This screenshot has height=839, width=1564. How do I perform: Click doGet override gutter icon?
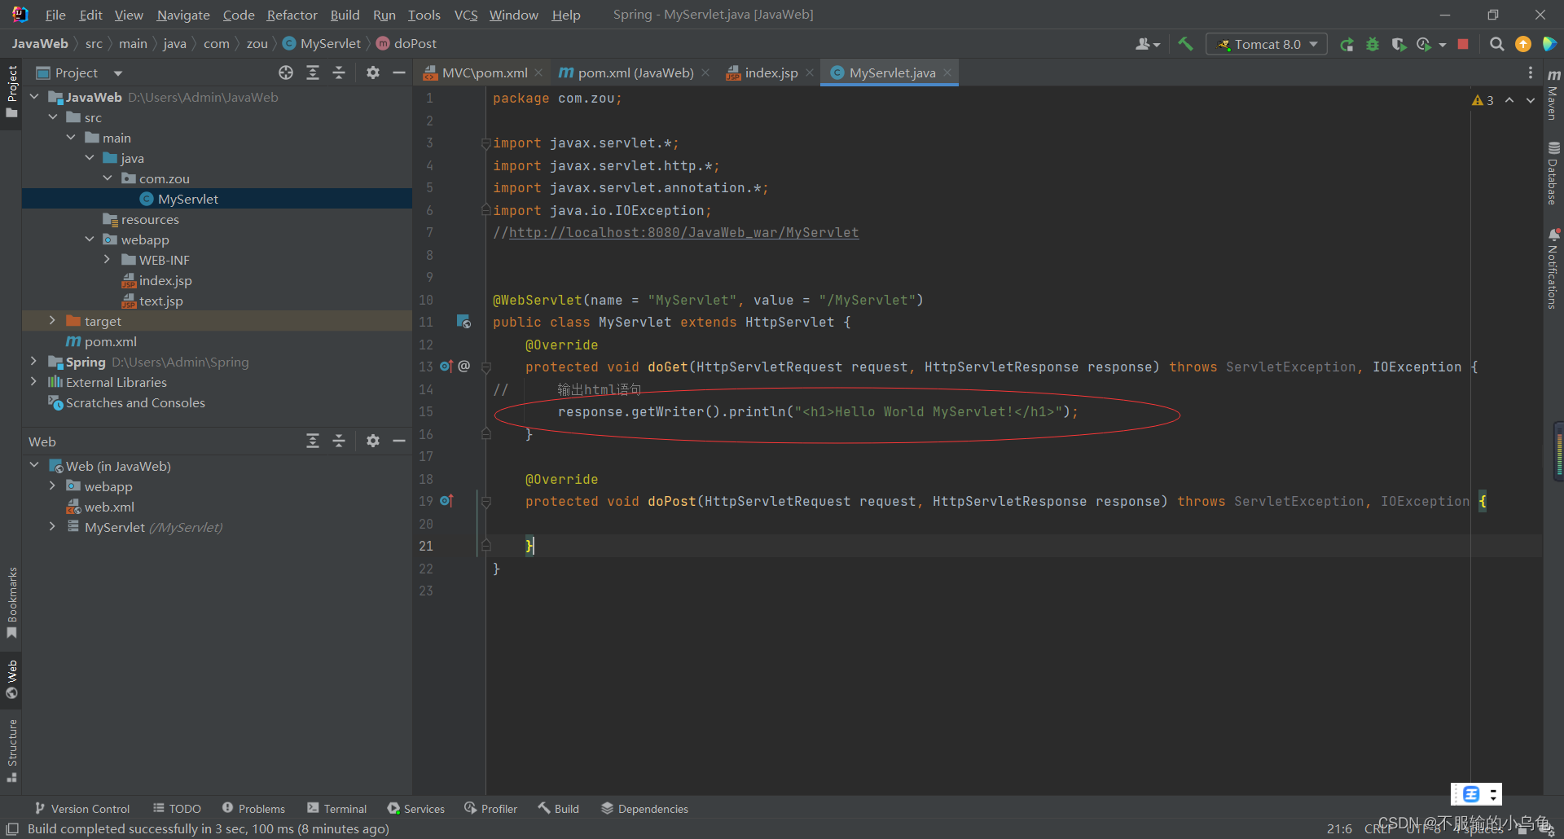pos(446,367)
